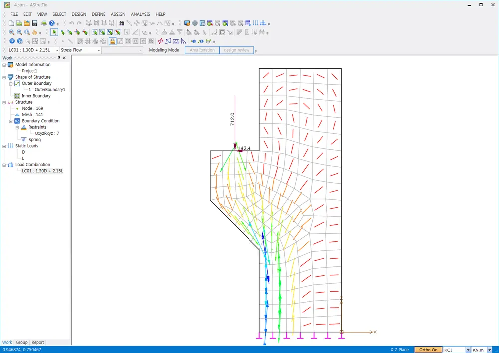Click the undo arrow icon
The image size is (499, 353).
[x=71, y=23]
